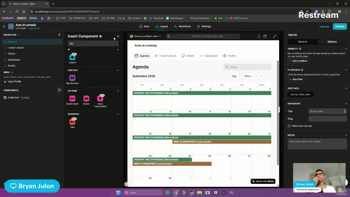Screen dimensions: 350x197
Task: Collapse the Content components section
Action: 118,70
